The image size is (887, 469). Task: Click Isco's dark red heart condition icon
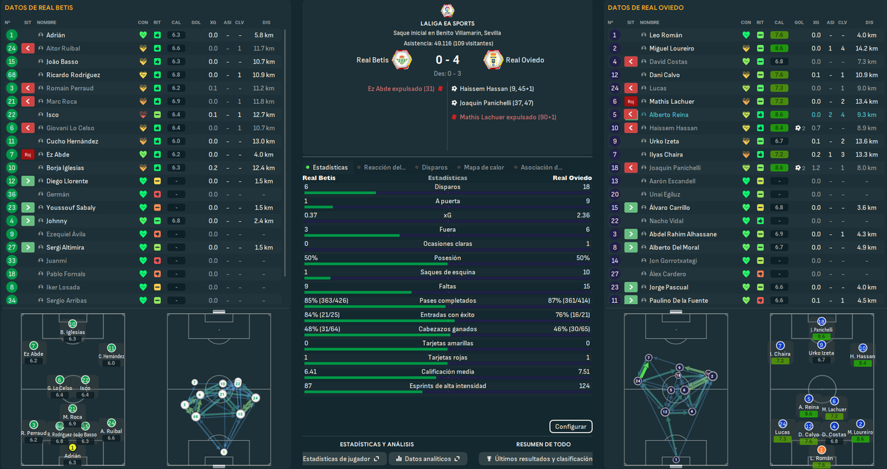point(143,115)
